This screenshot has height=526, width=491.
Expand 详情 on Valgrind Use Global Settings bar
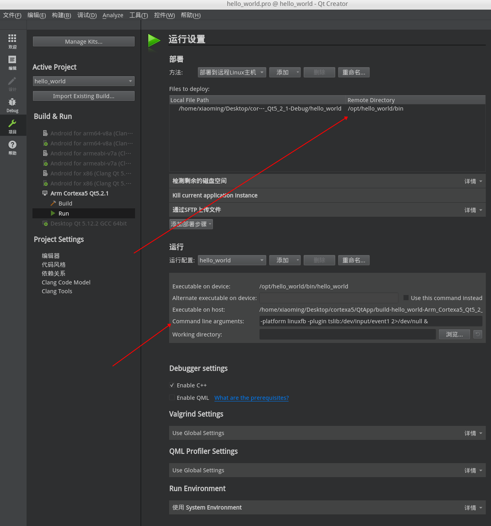472,433
